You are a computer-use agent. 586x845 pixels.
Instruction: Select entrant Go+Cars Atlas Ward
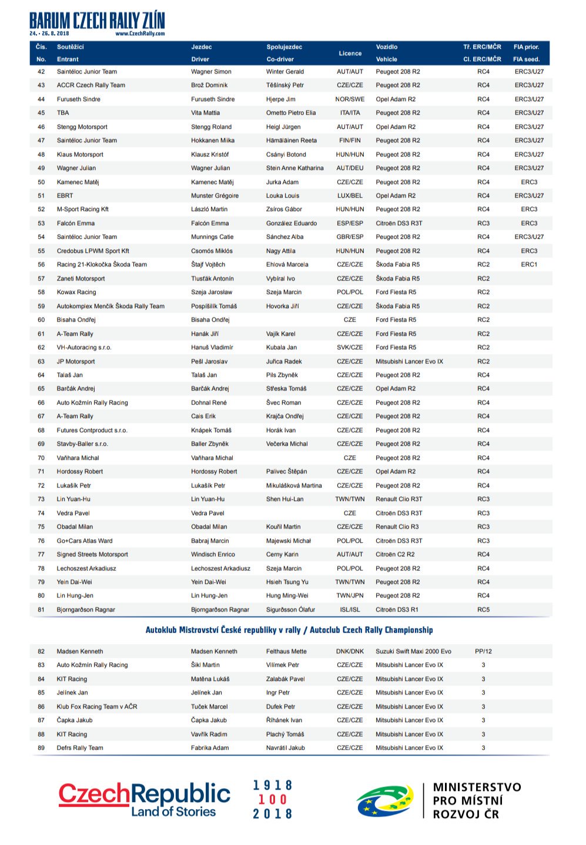pyautogui.click(x=84, y=541)
